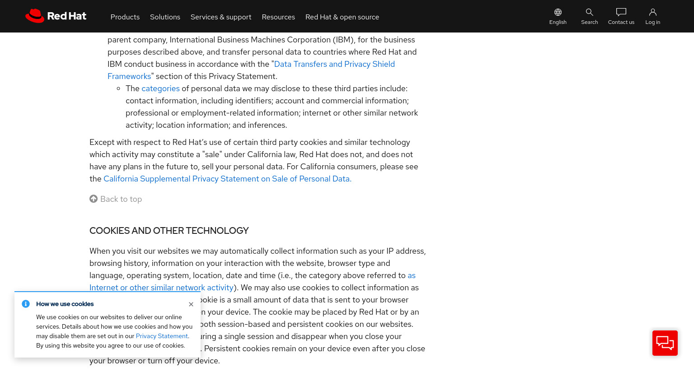
Task: Open Privacy Statement link in cookie notice
Action: [x=162, y=336]
